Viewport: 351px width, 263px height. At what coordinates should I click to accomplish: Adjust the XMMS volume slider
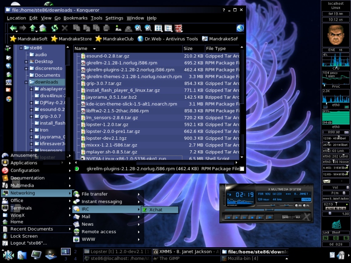[x=272, y=205]
